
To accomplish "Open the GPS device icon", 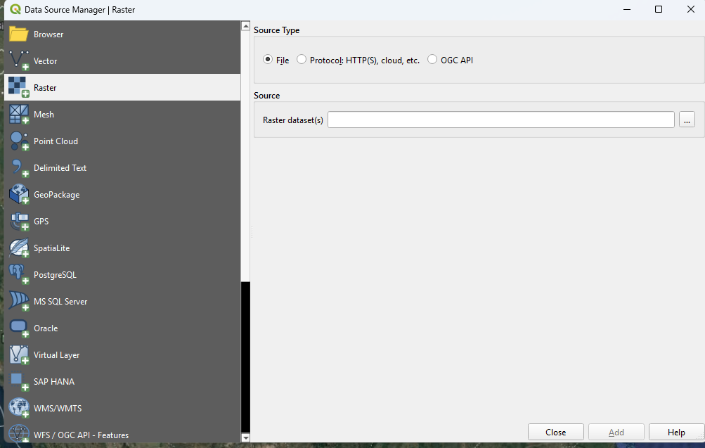I will (18, 222).
